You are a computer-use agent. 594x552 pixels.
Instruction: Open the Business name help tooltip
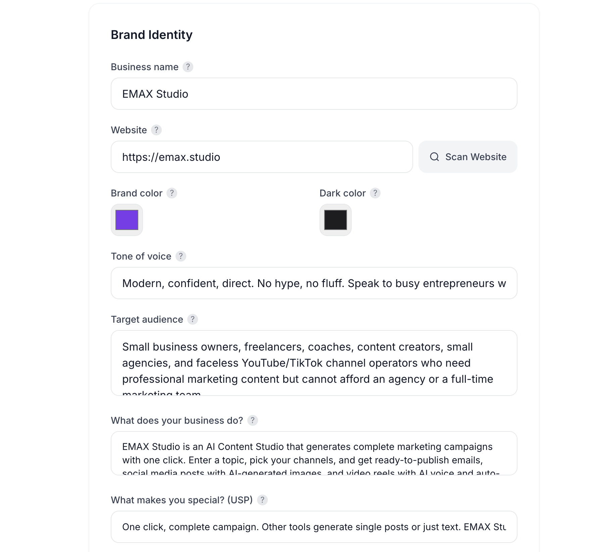pyautogui.click(x=188, y=67)
